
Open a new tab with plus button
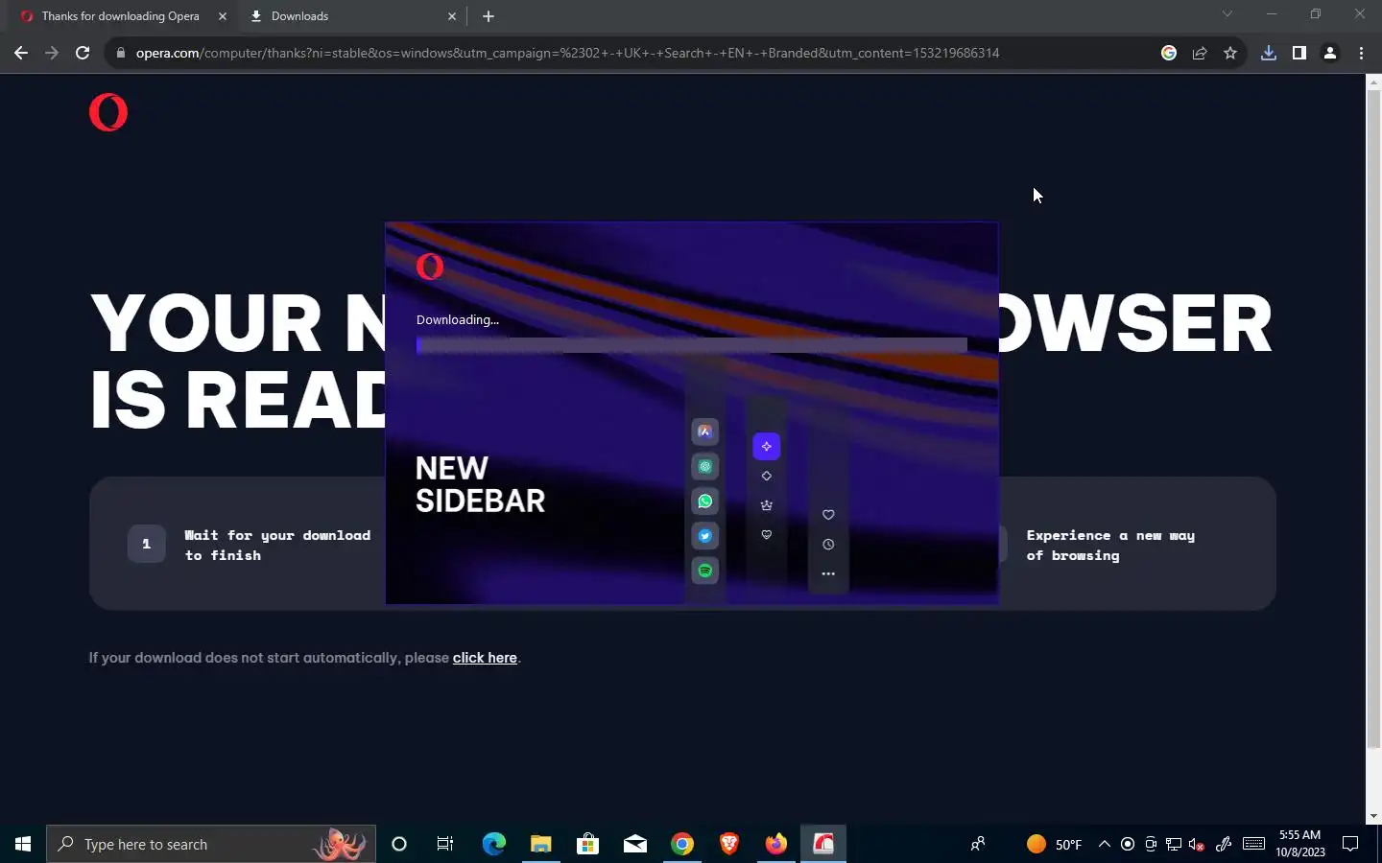[488, 16]
